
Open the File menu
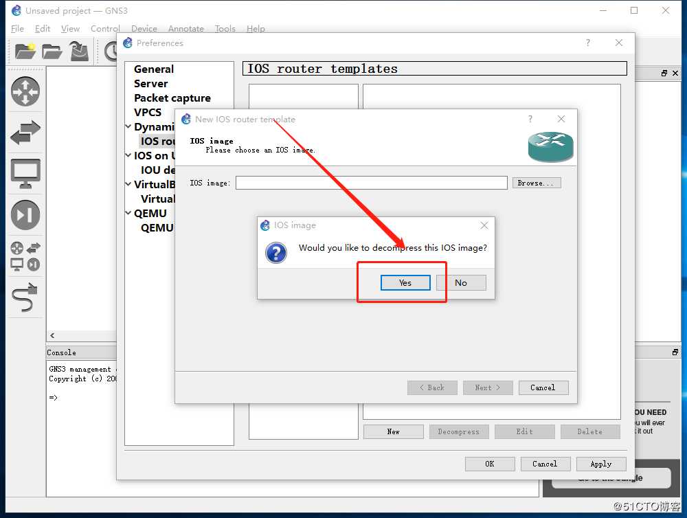pyautogui.click(x=18, y=28)
